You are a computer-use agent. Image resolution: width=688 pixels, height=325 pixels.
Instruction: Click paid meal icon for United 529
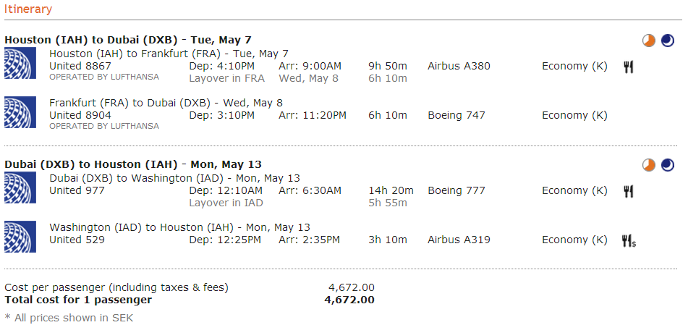coord(629,240)
